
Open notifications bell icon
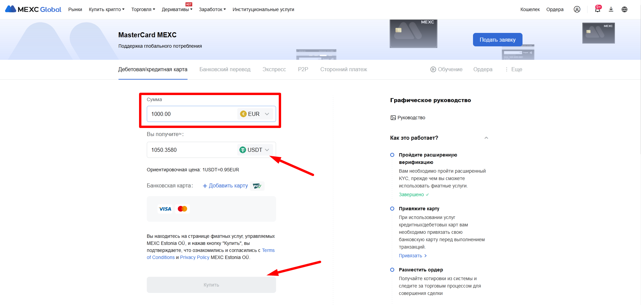click(598, 9)
